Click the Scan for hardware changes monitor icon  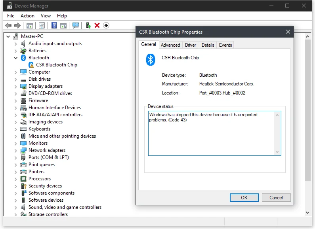(x=76, y=25)
